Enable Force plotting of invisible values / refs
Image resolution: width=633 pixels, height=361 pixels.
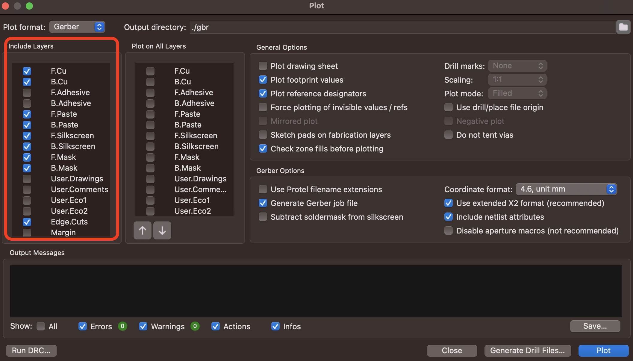[263, 107]
